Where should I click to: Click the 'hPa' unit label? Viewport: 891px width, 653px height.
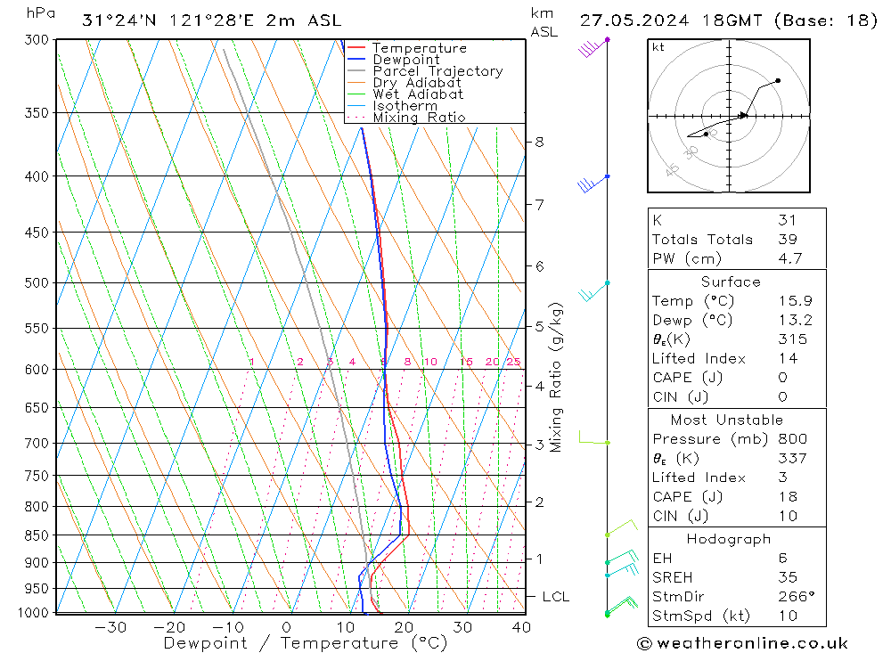tap(41, 13)
